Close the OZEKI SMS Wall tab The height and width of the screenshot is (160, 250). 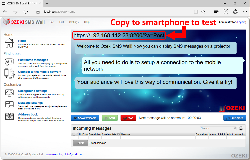(x=40, y=3)
